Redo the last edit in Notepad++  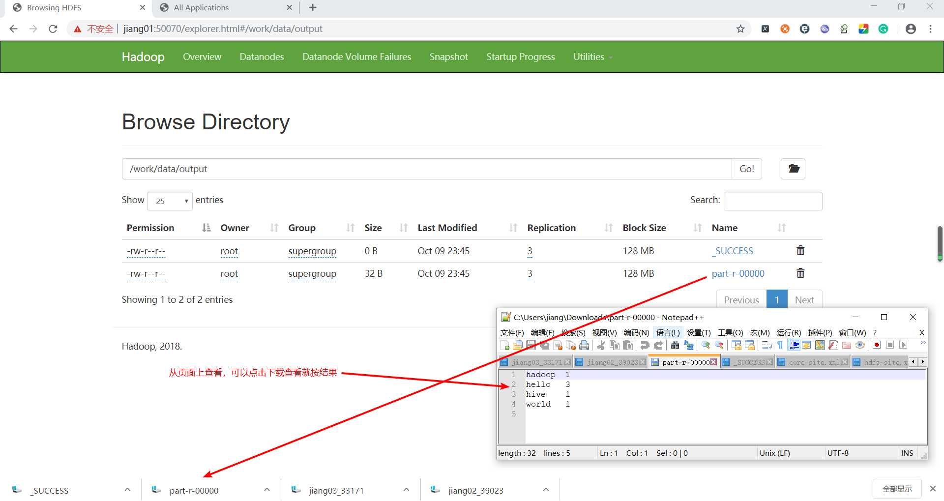pyautogui.click(x=658, y=345)
